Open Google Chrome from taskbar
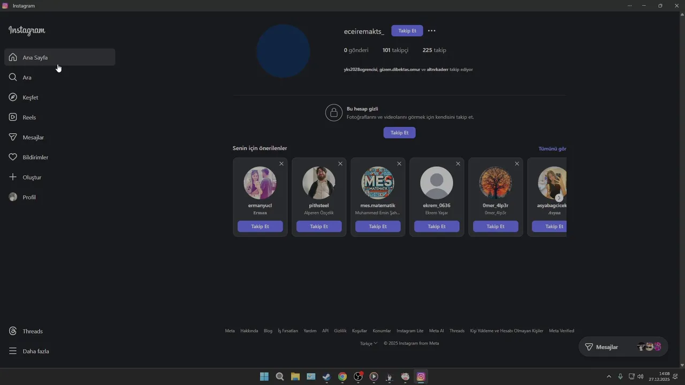This screenshot has height=385, width=685. coord(342,376)
